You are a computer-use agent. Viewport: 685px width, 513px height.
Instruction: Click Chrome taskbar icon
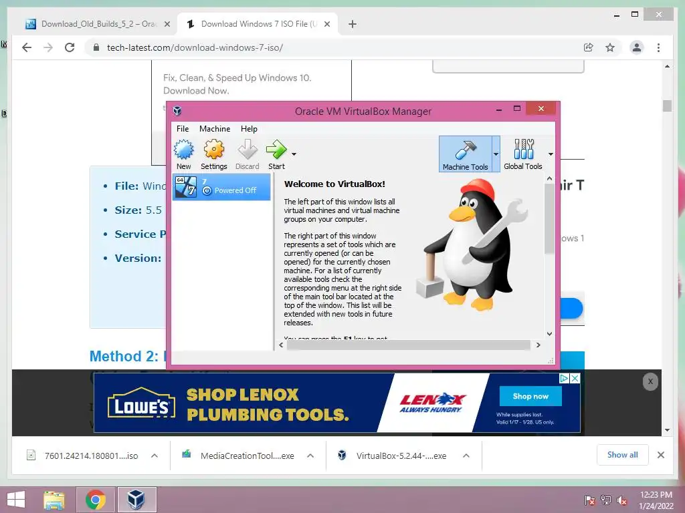tap(96, 500)
